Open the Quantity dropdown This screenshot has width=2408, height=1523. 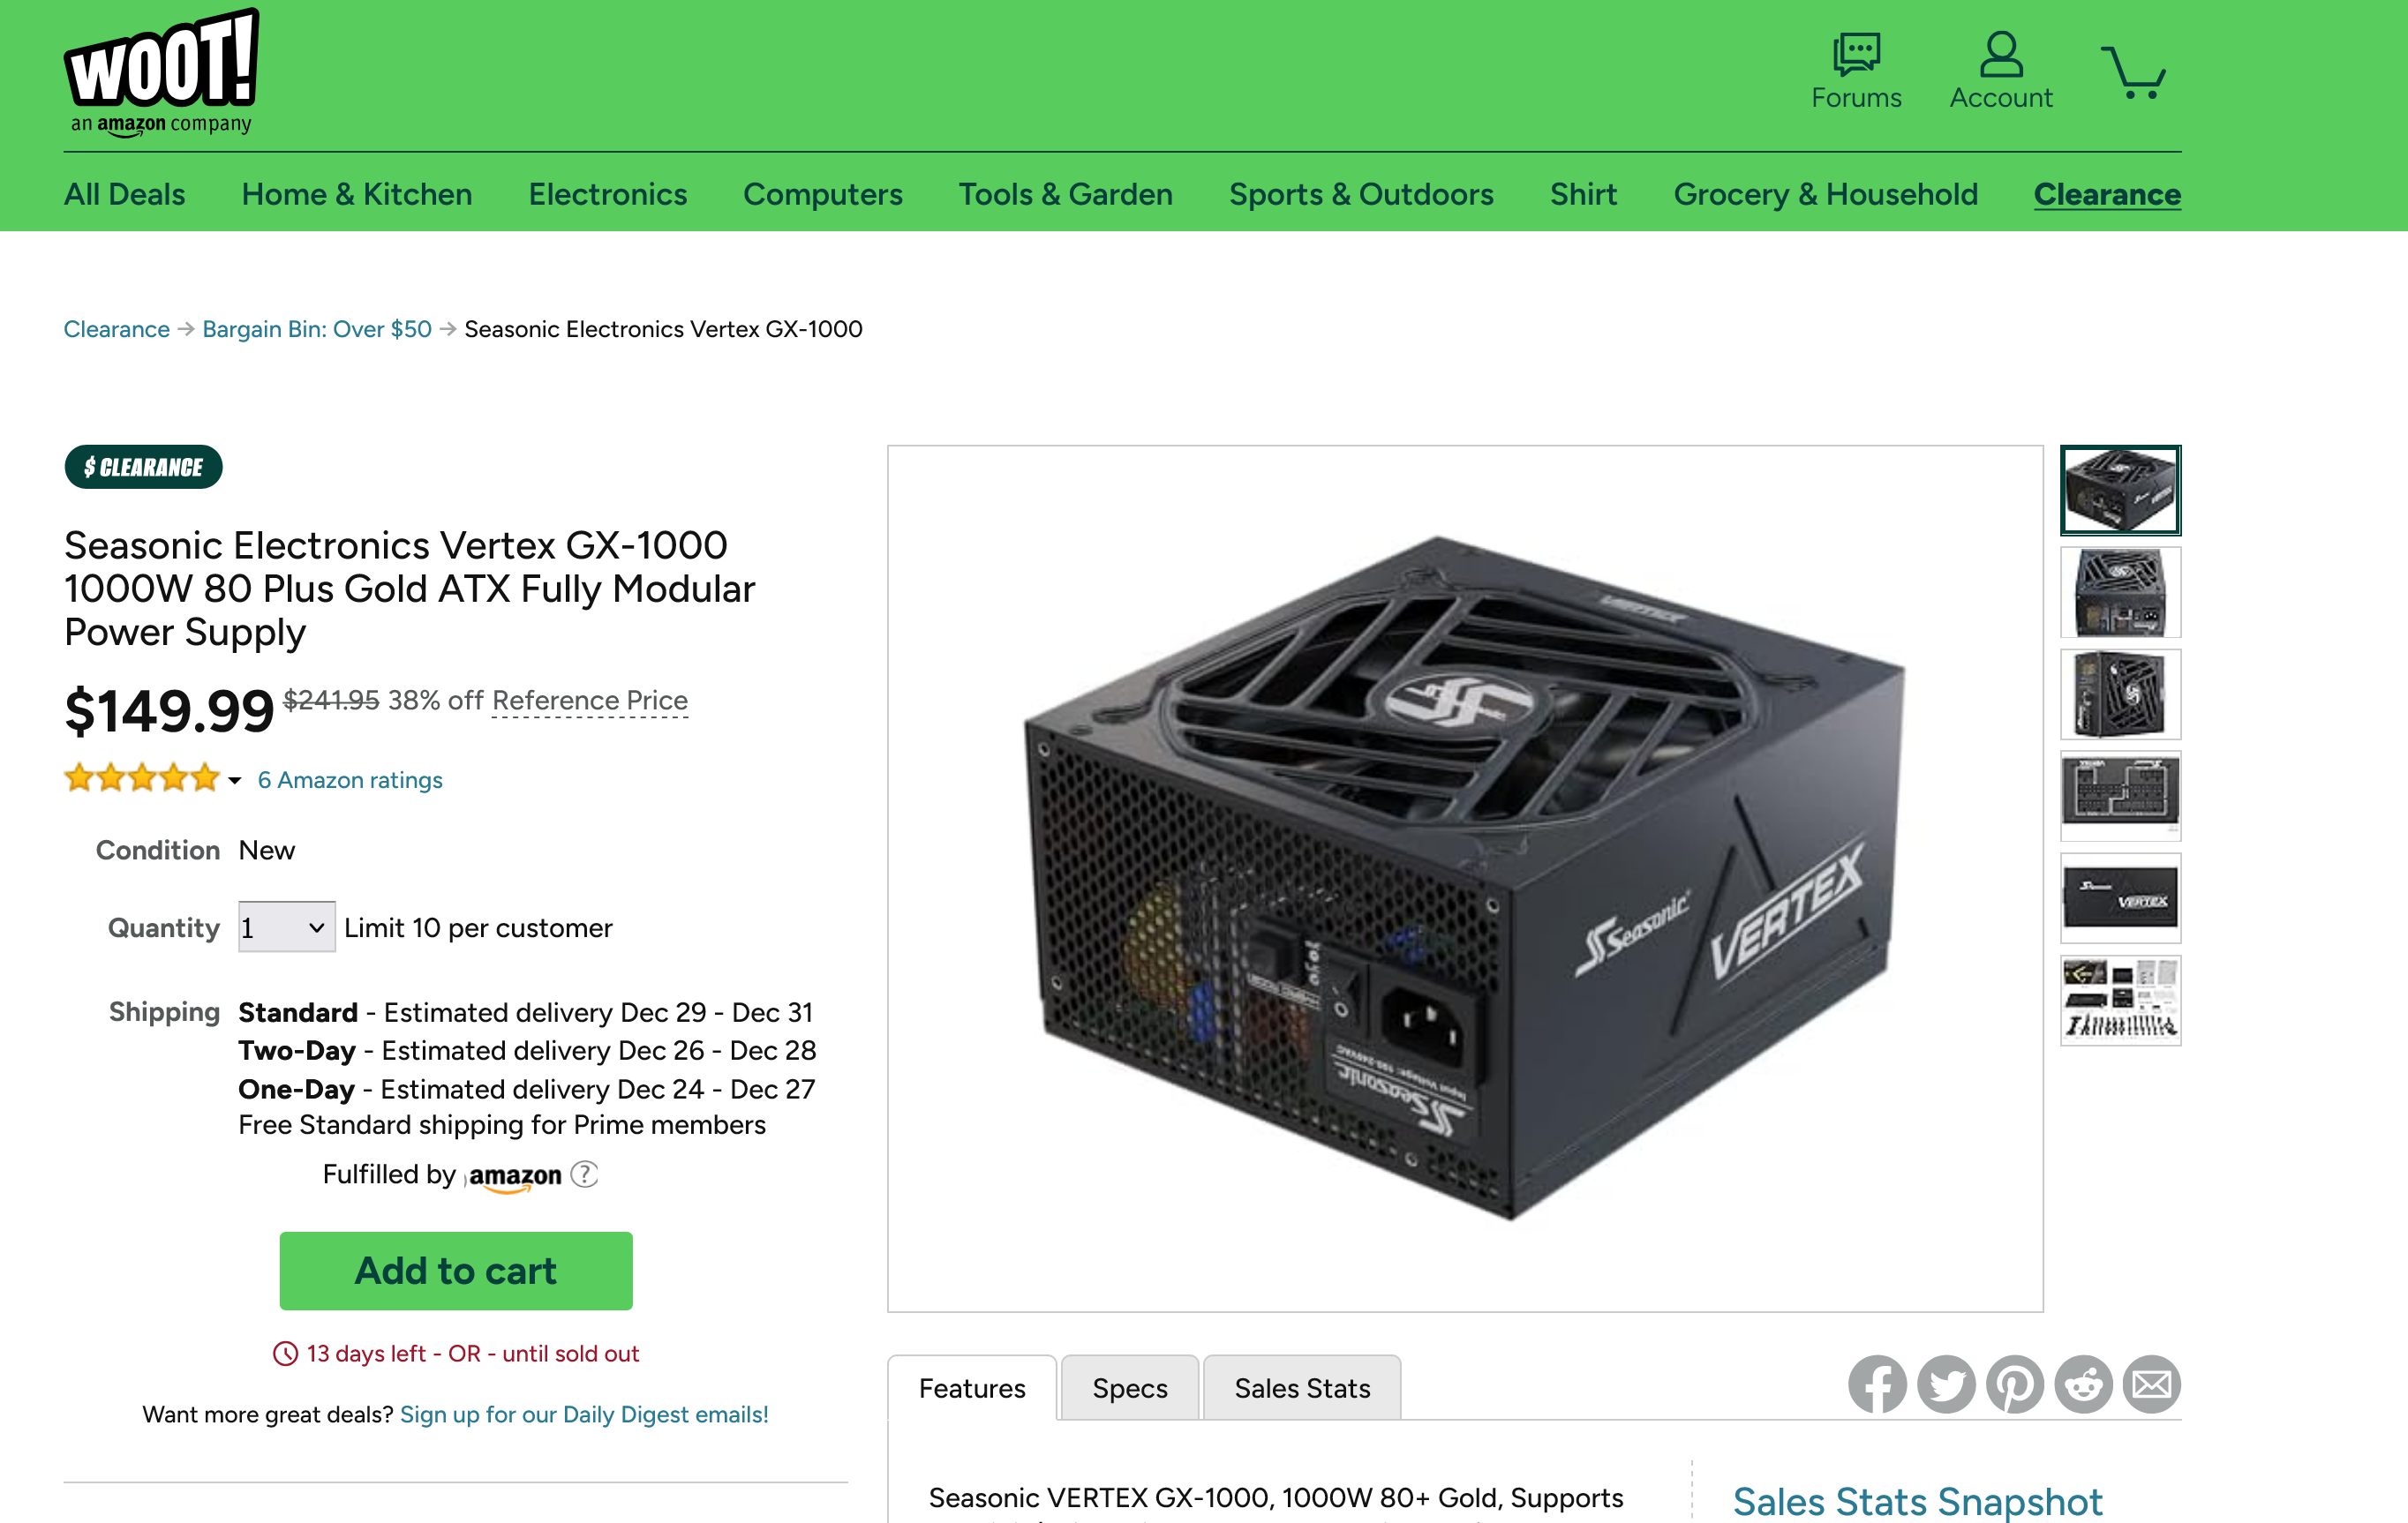(286, 927)
